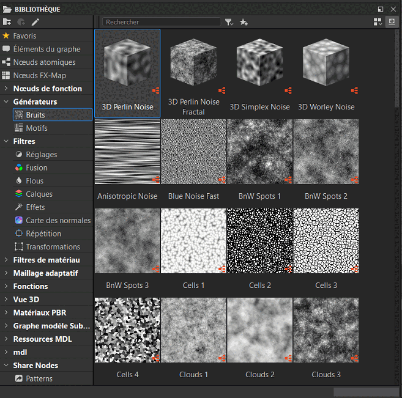Open the Favoris list

coord(24,36)
